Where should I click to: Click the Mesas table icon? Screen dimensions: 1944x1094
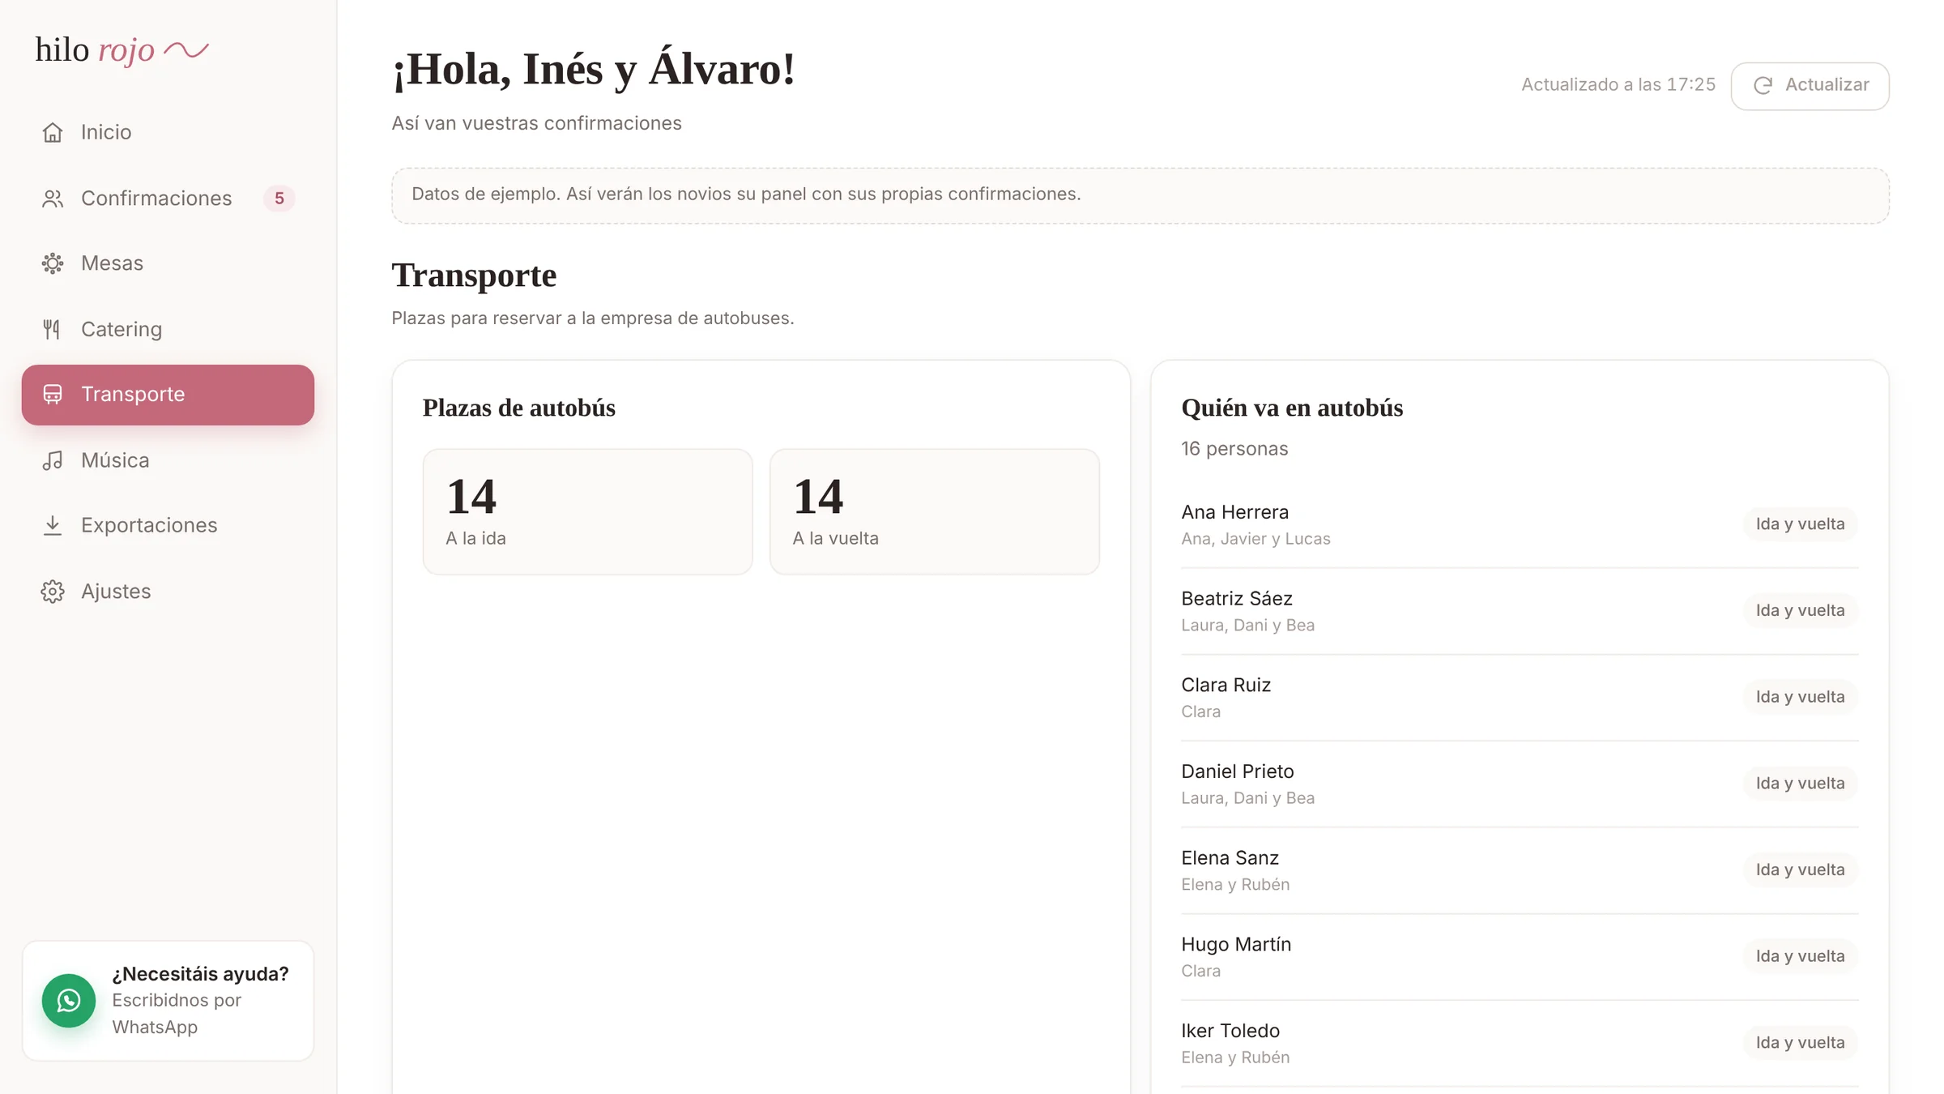point(53,263)
